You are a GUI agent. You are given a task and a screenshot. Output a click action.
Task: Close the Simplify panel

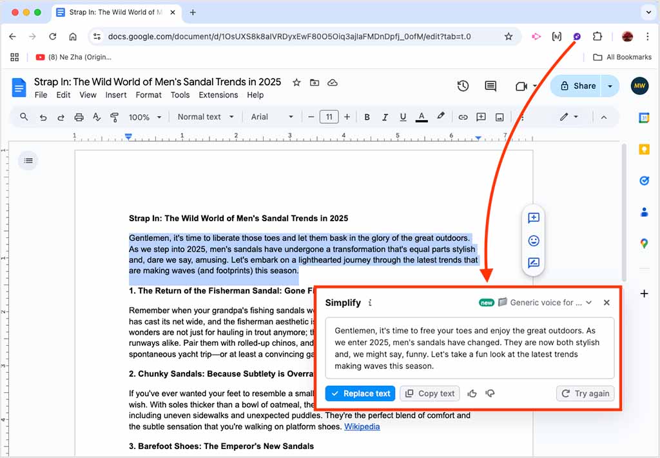607,303
